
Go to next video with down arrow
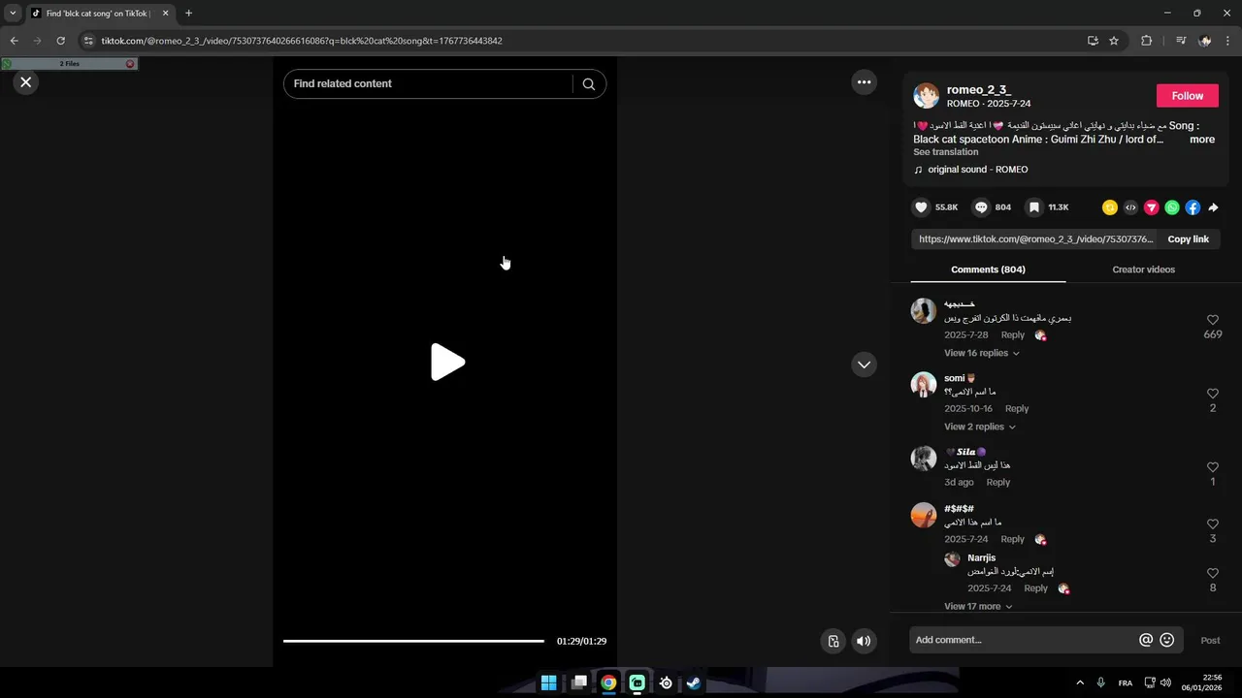864,365
